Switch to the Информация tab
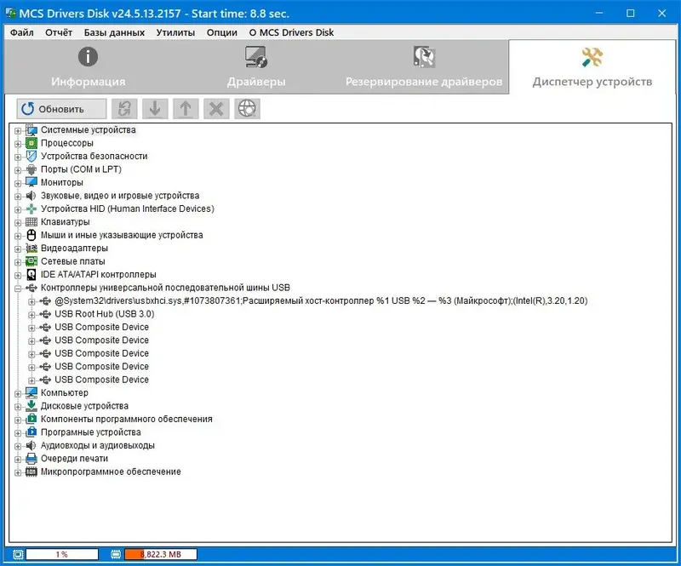 pyautogui.click(x=89, y=67)
